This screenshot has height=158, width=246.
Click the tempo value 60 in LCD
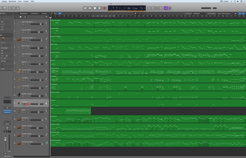(x=129, y=8)
